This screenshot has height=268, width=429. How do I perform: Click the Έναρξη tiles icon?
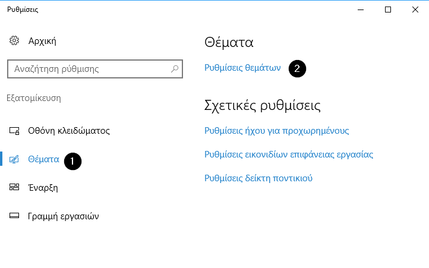14,187
